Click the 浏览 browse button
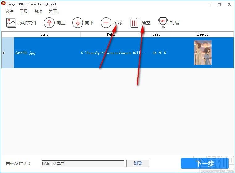 pyautogui.click(x=138, y=163)
